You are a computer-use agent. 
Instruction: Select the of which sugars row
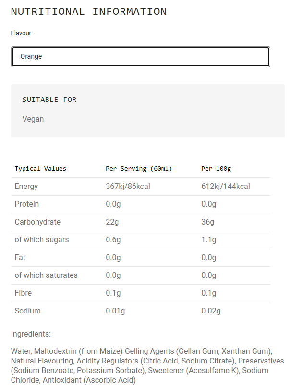tap(140, 240)
